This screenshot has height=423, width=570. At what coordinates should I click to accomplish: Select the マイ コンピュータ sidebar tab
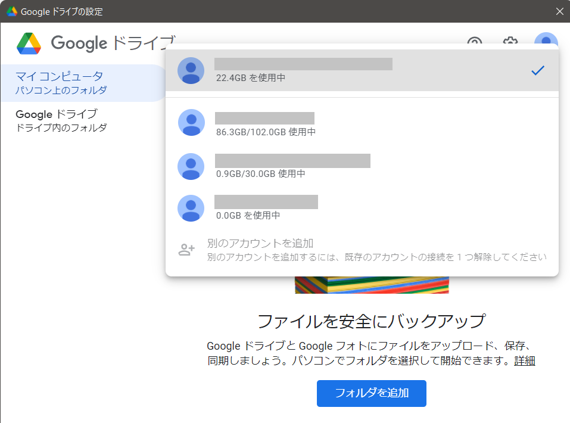(x=83, y=83)
